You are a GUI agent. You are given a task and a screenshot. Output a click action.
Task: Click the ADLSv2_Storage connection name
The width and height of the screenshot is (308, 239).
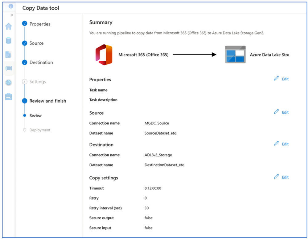pos(158,155)
